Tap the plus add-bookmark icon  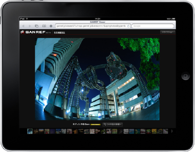[x=51, y=26]
